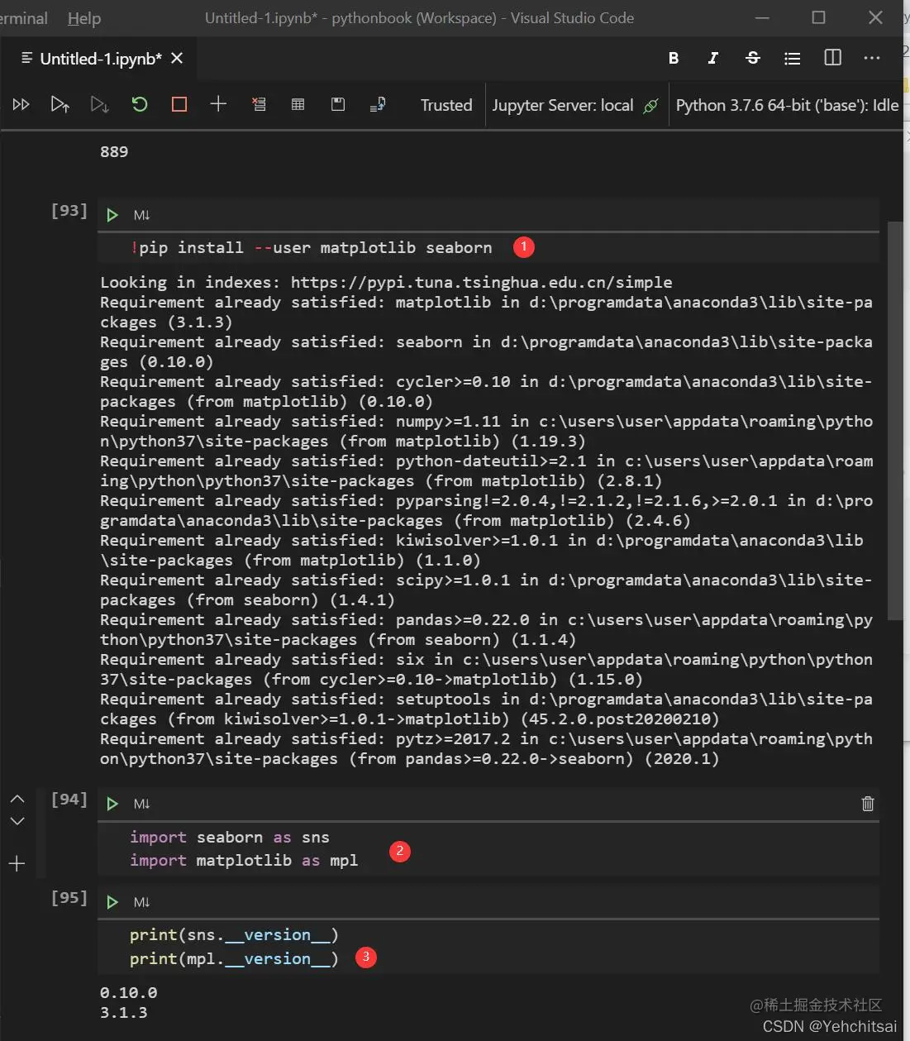Click the Trusted notebook status

446,105
